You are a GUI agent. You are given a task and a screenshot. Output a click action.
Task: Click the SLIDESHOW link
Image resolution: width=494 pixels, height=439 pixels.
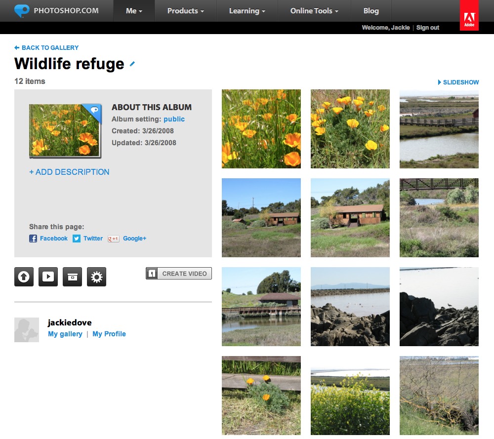[461, 82]
